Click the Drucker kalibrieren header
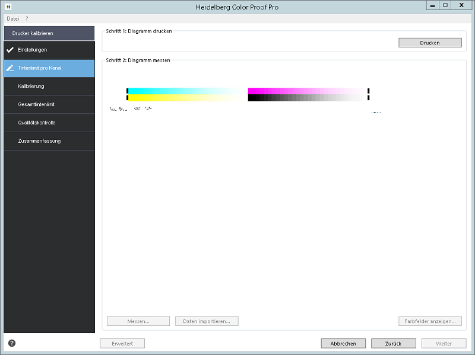Screen dimensions: 475x355 point(49,33)
